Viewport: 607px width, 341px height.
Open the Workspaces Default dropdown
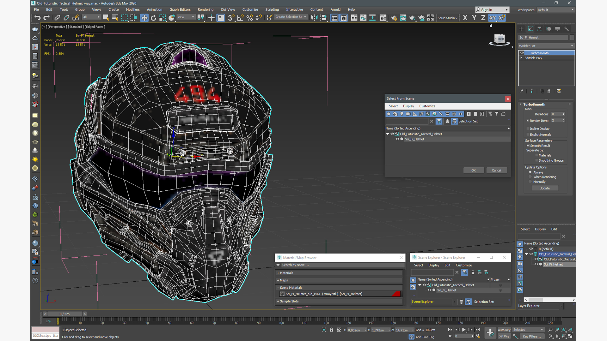click(555, 10)
